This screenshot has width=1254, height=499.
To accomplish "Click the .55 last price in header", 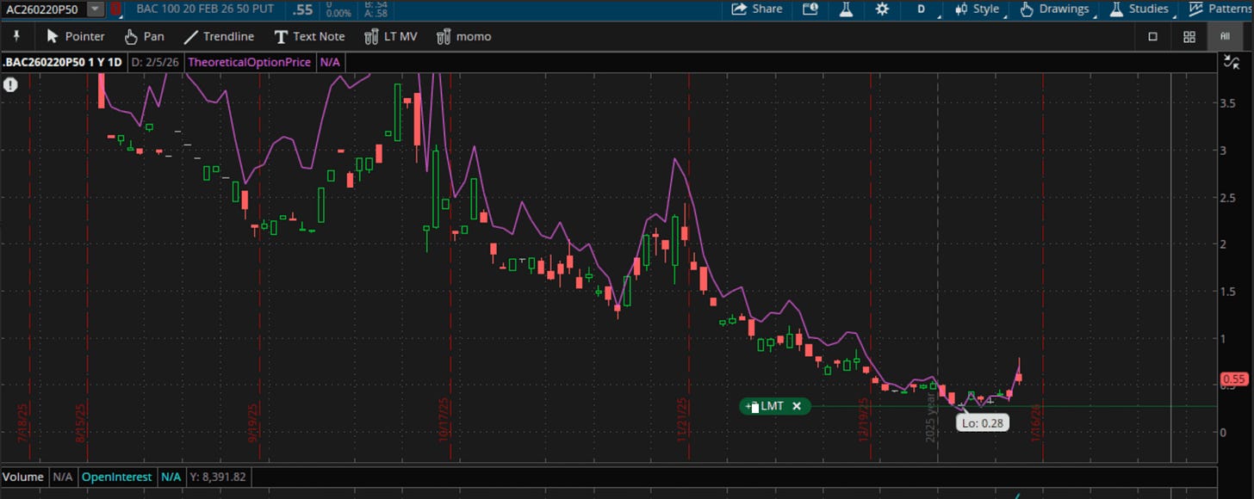I will [x=302, y=9].
